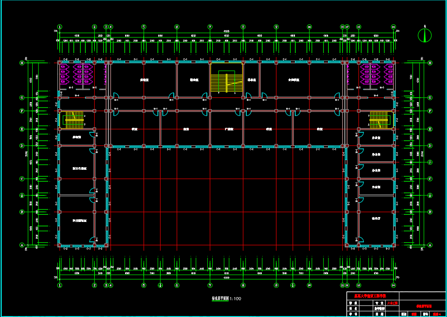This screenshot has height=317, width=447.
Task: Click axis bubble D on the left side
Action: pyautogui.click(x=21, y=145)
